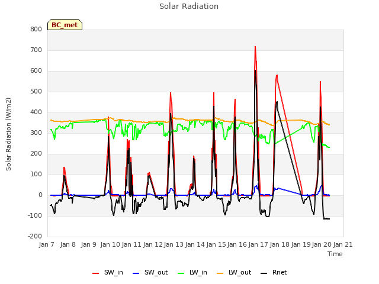The image size is (379, 284).
Task: Click the Jan 19 x-axis label
Action: tap(301, 244)
